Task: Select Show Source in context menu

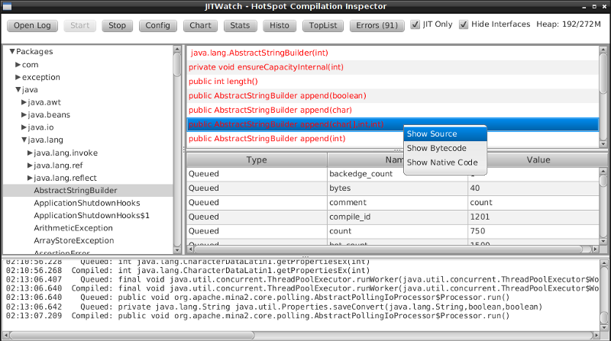Action: pos(432,134)
